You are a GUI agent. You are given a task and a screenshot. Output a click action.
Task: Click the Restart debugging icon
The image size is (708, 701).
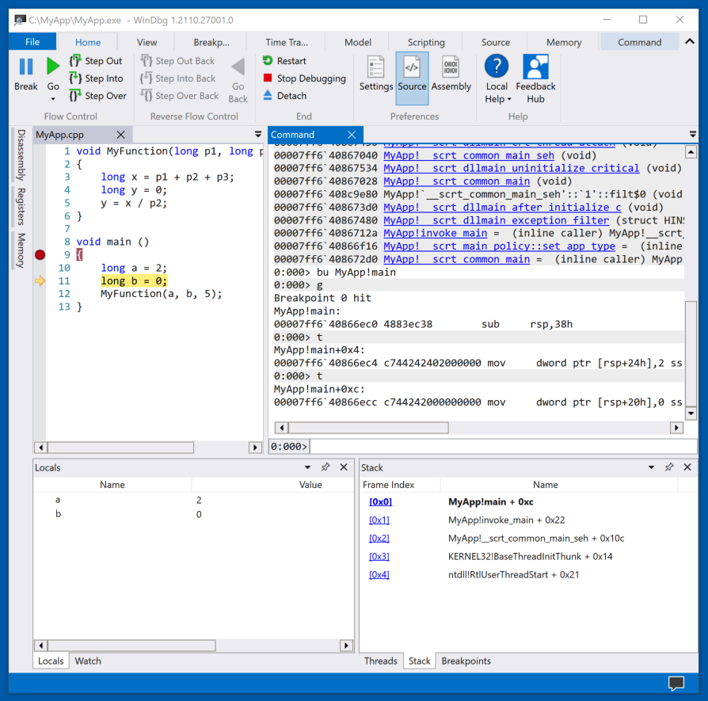(268, 61)
